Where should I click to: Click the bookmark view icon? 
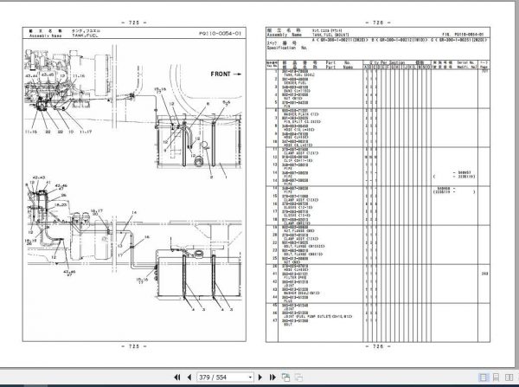496,377
